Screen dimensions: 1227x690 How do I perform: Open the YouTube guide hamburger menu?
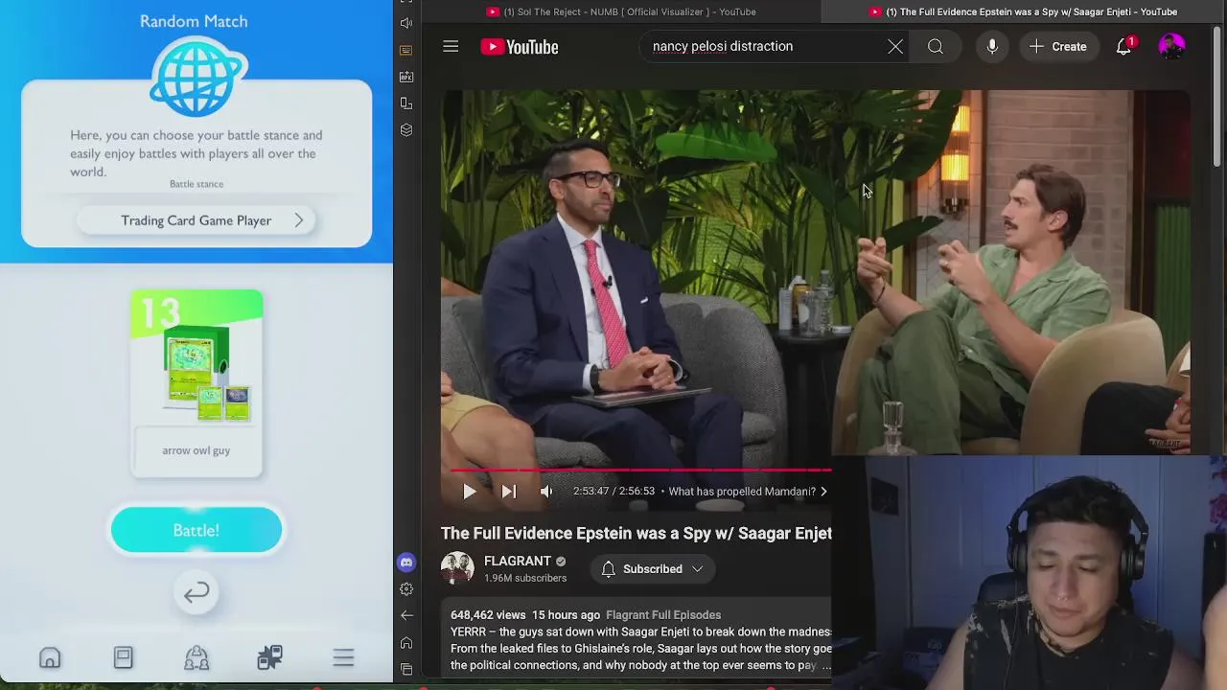[x=451, y=46]
